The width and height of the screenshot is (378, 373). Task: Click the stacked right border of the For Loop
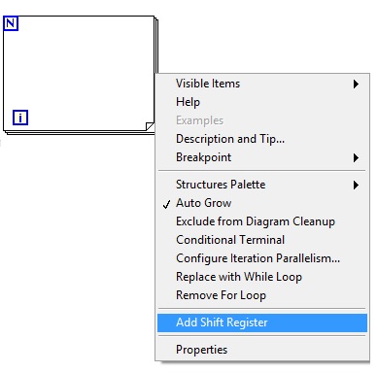pyautogui.click(x=156, y=46)
